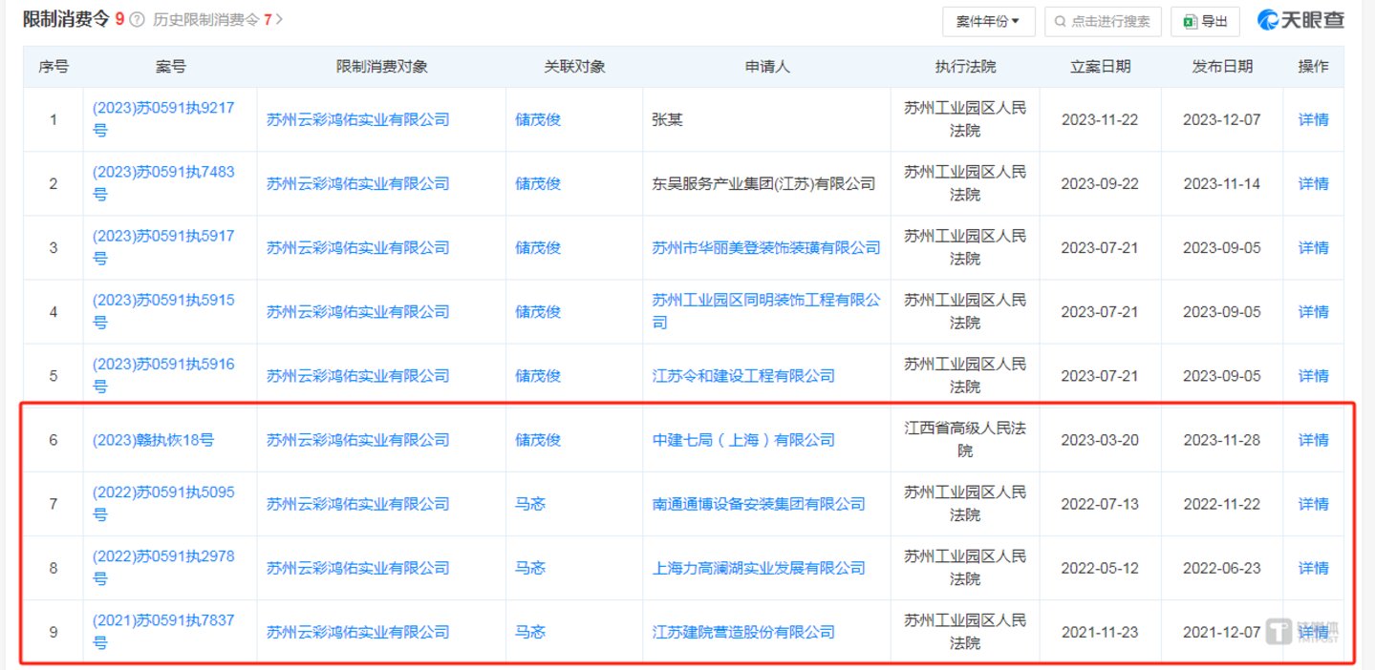Click the 点击进行搜索 search field
Image resolution: width=1375 pixels, height=670 pixels.
[x=1108, y=21]
